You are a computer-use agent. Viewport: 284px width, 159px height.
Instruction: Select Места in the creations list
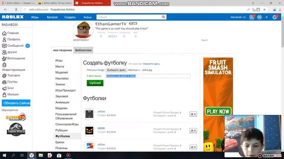(59, 66)
